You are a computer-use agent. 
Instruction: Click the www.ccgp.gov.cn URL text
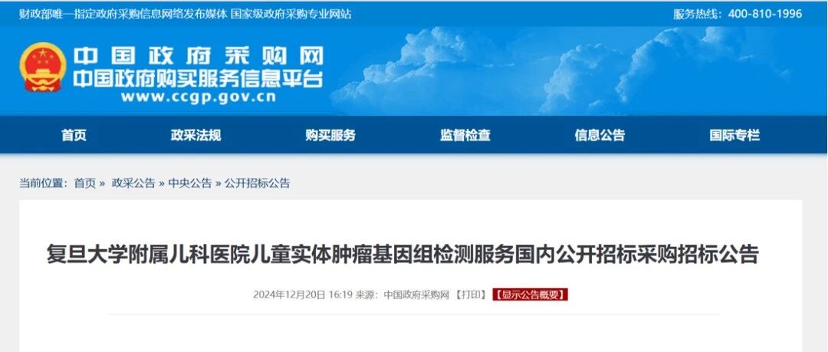198,97
